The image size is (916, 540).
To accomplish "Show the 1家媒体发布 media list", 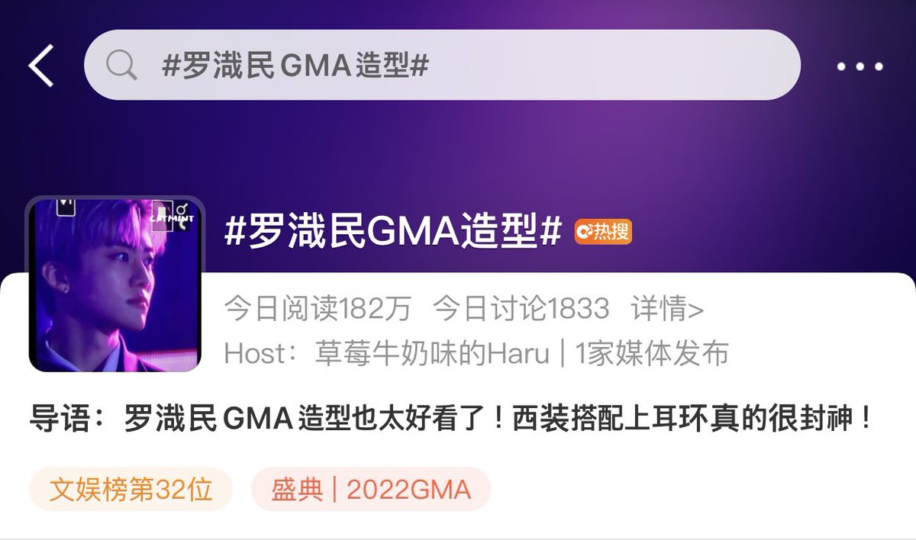I will (x=652, y=353).
